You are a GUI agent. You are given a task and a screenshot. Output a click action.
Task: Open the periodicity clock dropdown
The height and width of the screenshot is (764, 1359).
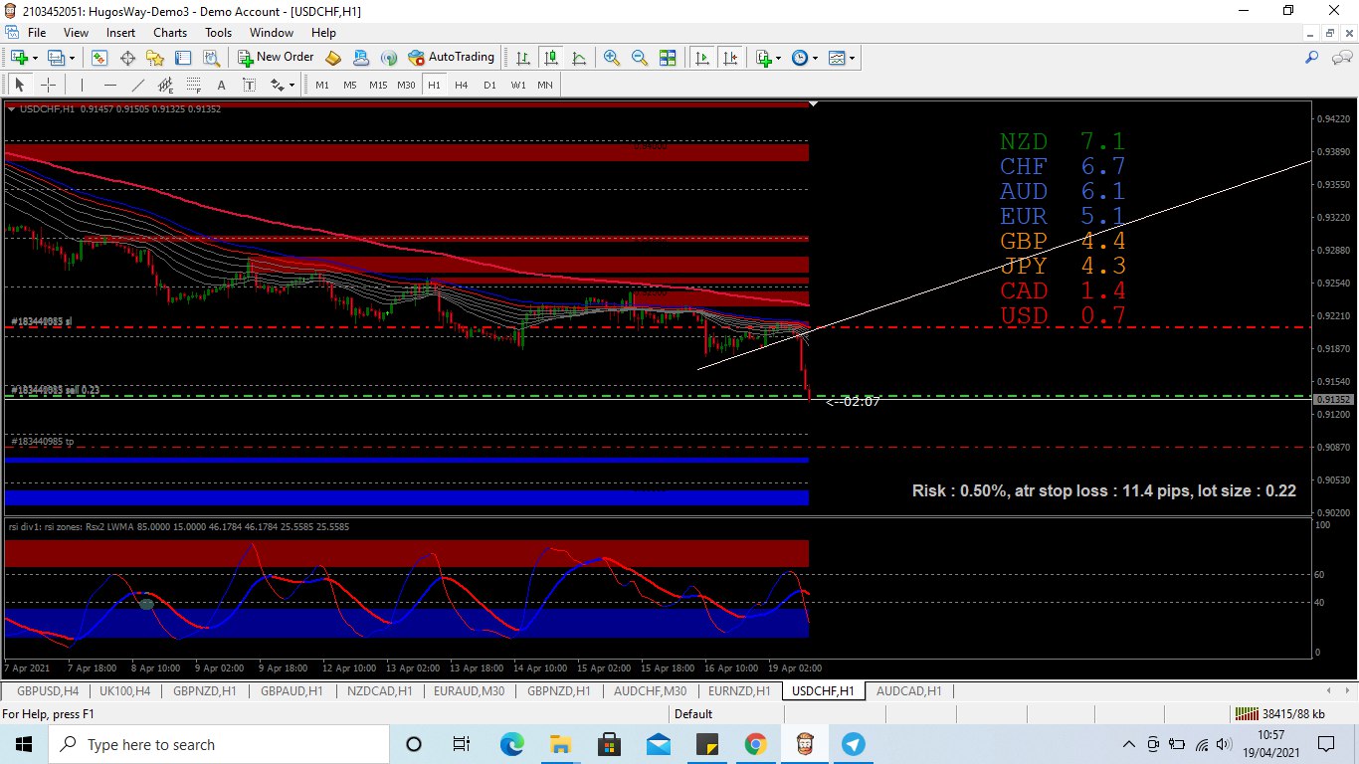tap(815, 58)
